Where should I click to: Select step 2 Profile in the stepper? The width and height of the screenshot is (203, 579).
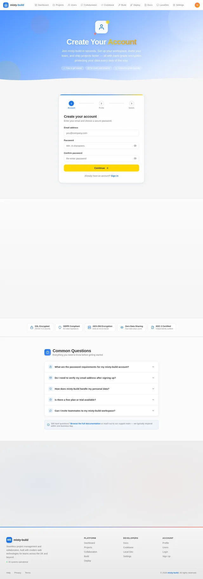(101, 105)
